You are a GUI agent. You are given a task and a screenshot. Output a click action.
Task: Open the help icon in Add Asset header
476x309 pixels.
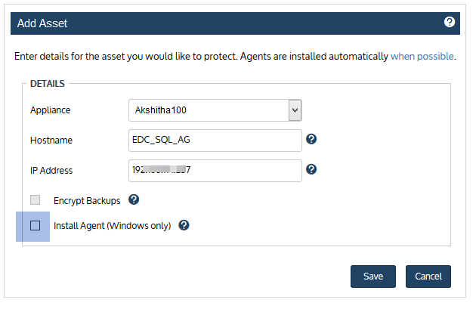click(x=450, y=22)
